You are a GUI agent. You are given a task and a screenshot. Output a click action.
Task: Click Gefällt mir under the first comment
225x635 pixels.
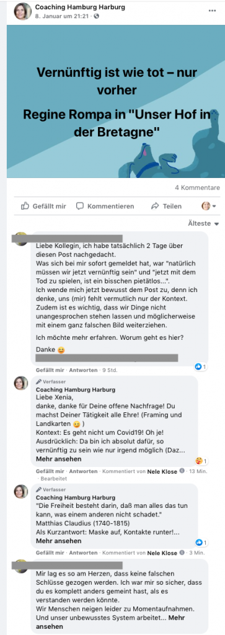[x=50, y=370]
